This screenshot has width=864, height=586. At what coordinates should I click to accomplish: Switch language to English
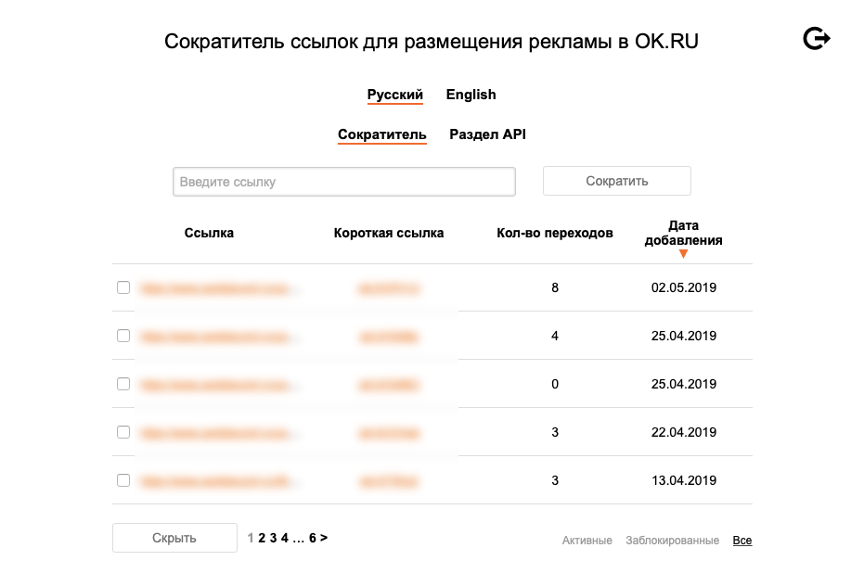[471, 95]
